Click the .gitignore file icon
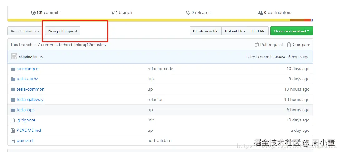This screenshot has height=152, width=340. pos(13,120)
